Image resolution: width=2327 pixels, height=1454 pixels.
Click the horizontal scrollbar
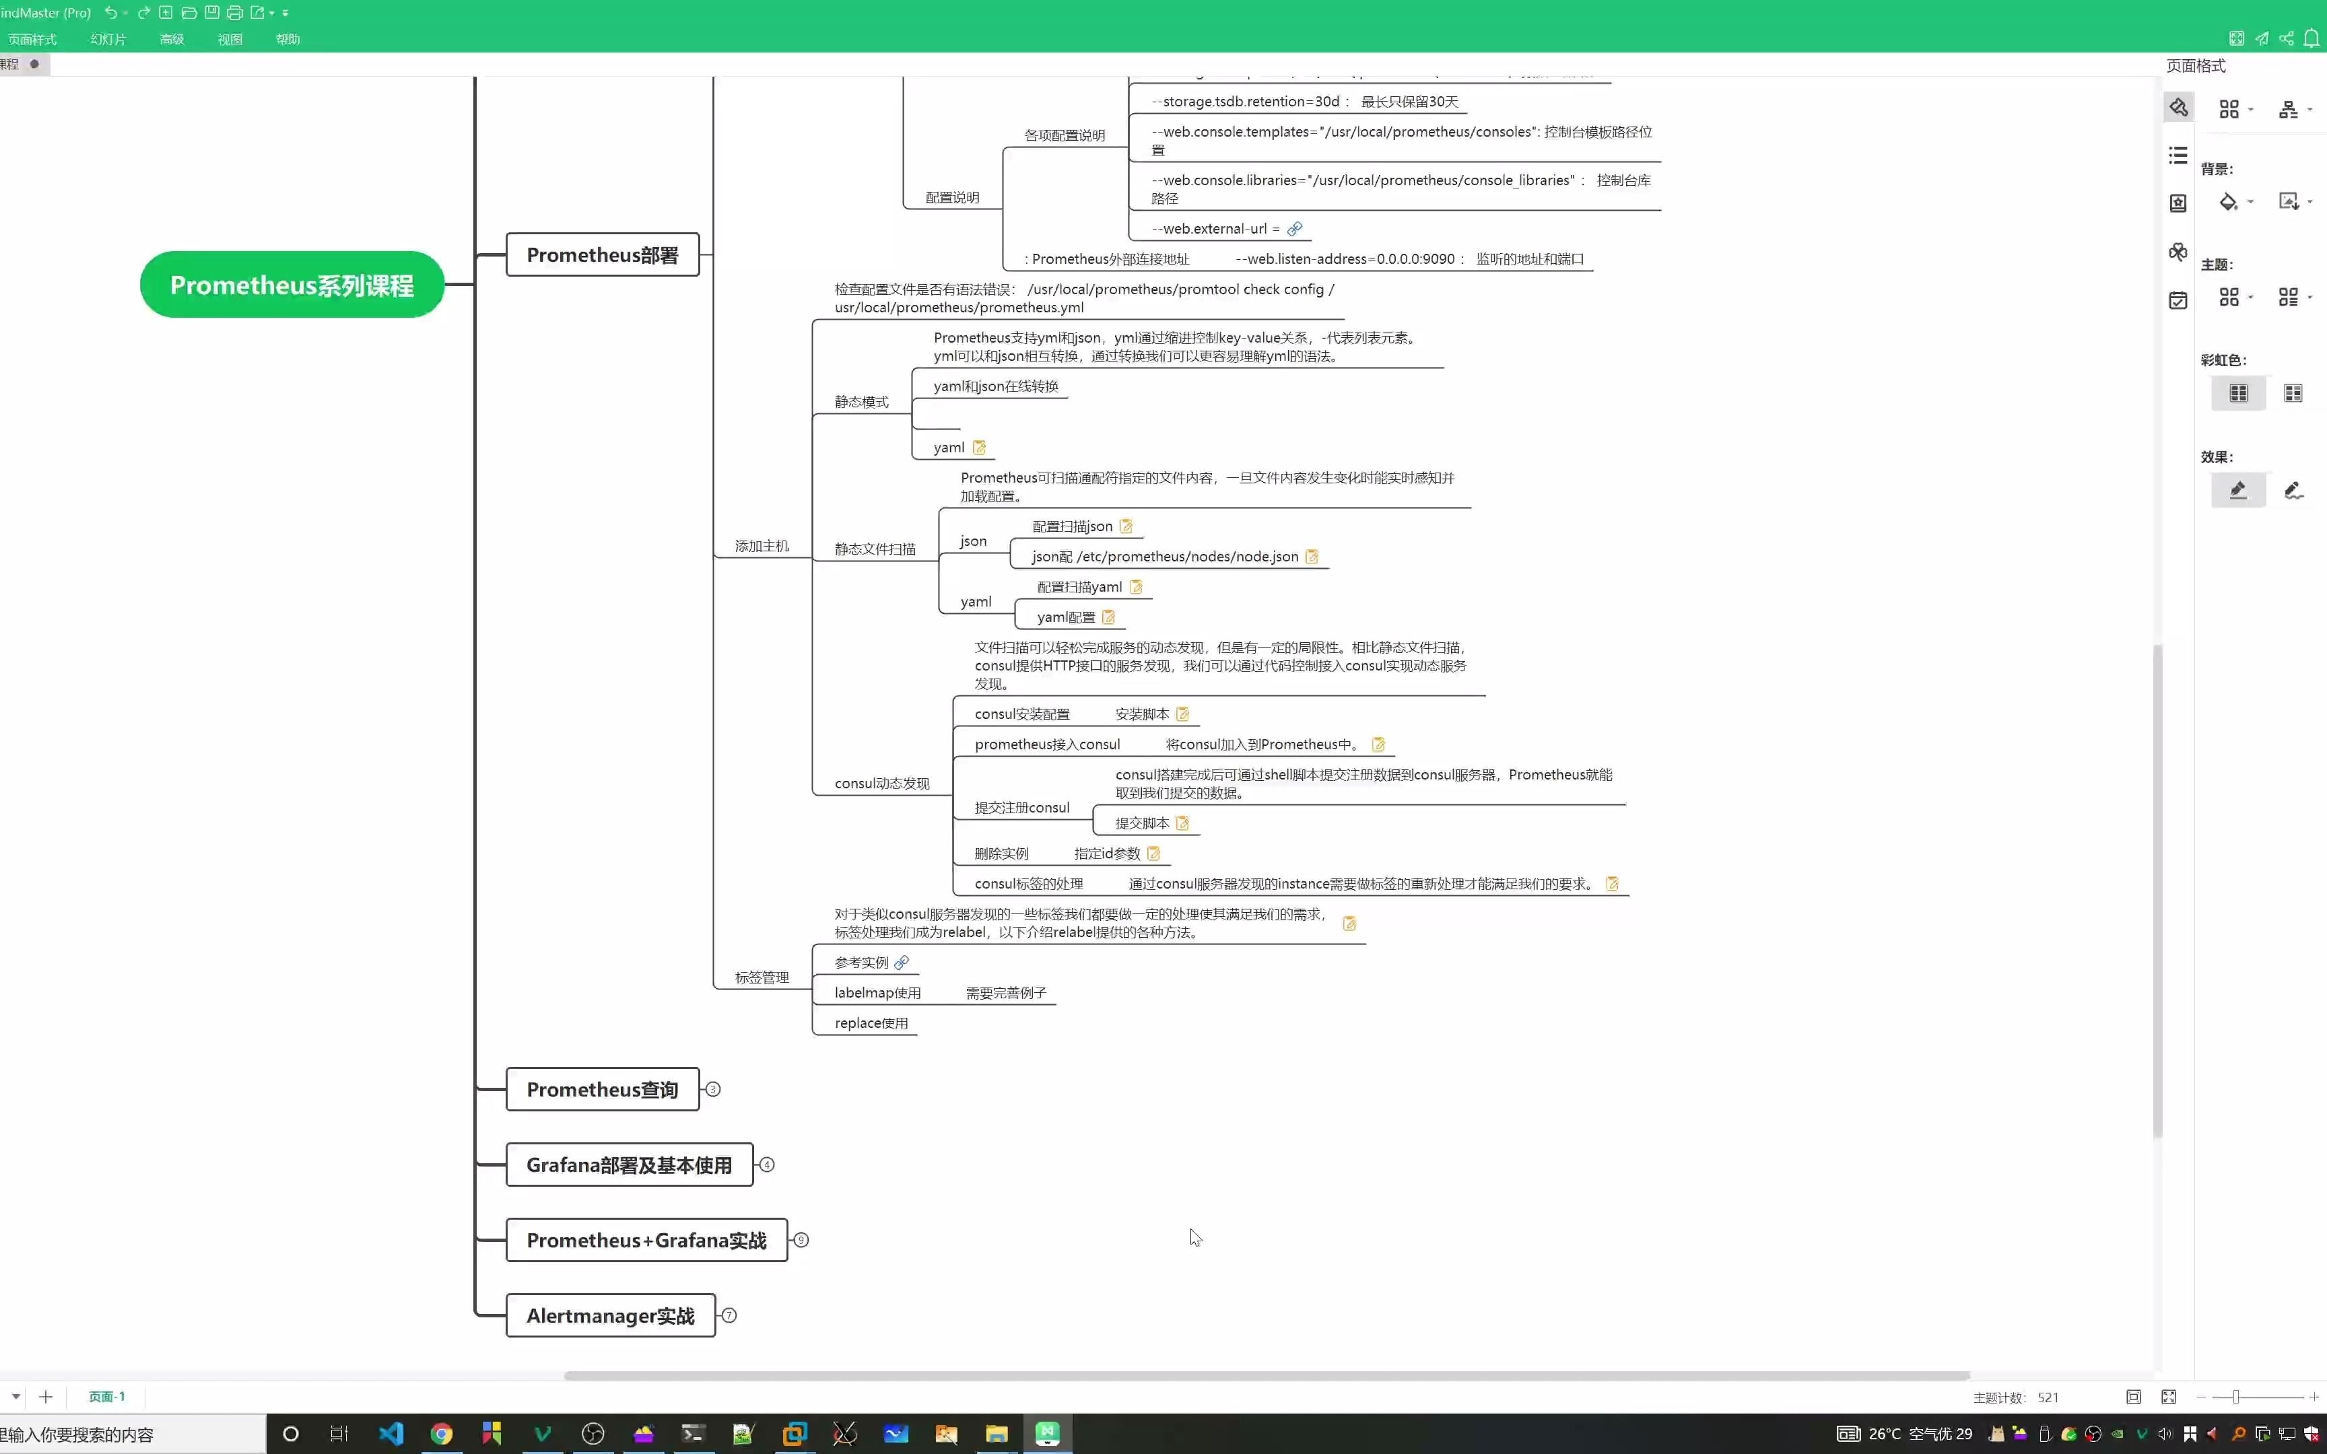(x=1267, y=1376)
